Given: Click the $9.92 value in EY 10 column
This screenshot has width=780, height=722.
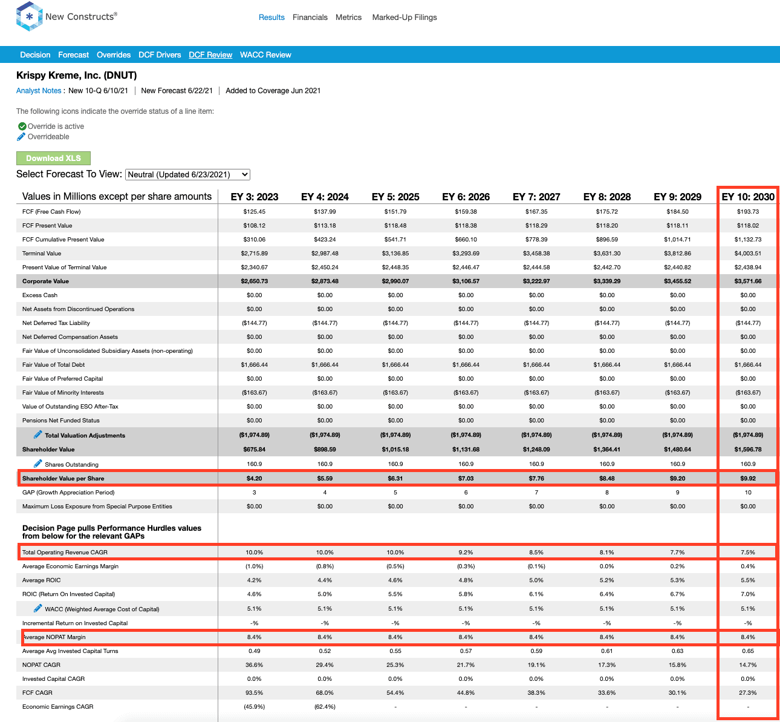Looking at the screenshot, I should 748,479.
